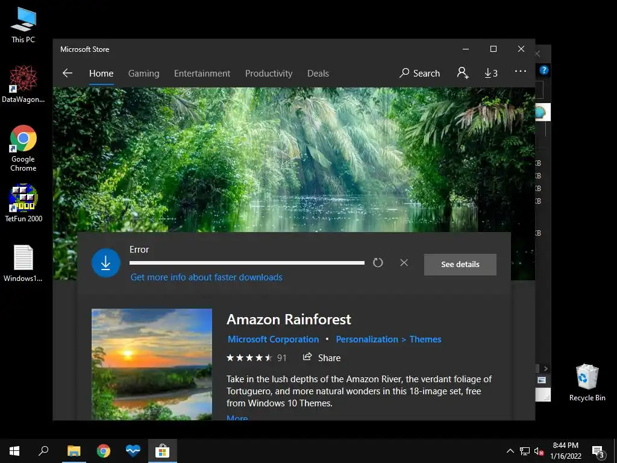Open the network status tray icon
The image size is (617, 463).
(525, 451)
